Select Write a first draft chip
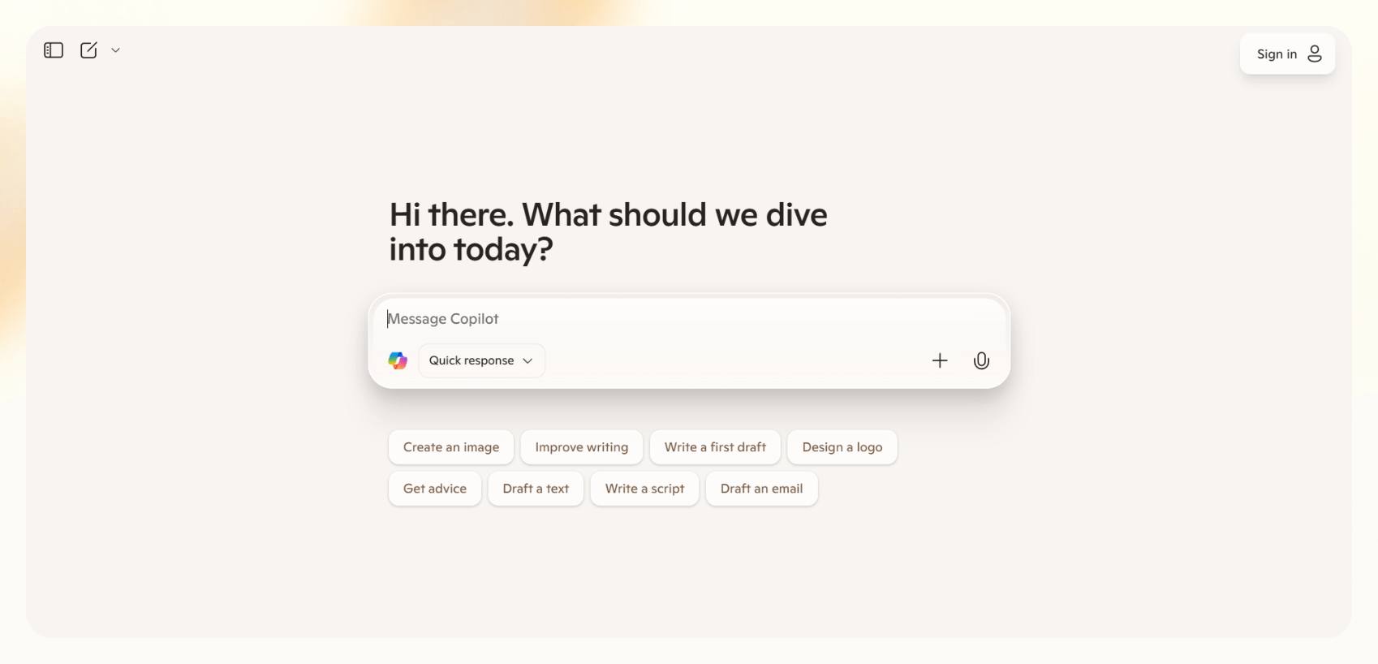This screenshot has width=1378, height=664. pos(715,447)
